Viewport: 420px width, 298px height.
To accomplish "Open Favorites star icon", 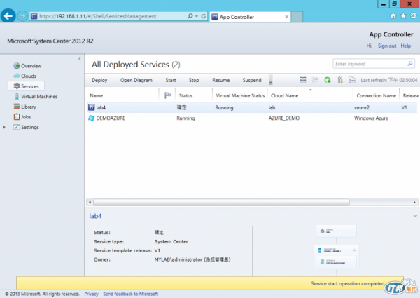I will tap(403, 16).
